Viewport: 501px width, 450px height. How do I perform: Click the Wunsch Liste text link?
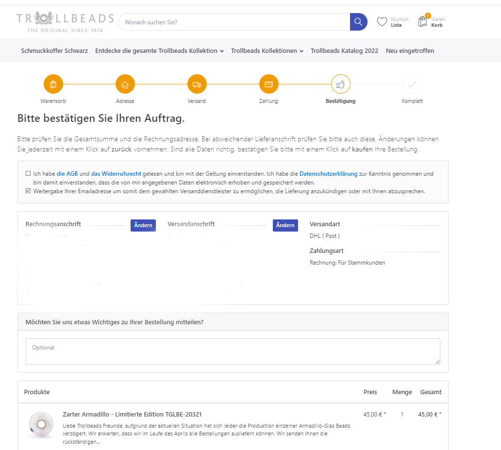pos(400,22)
